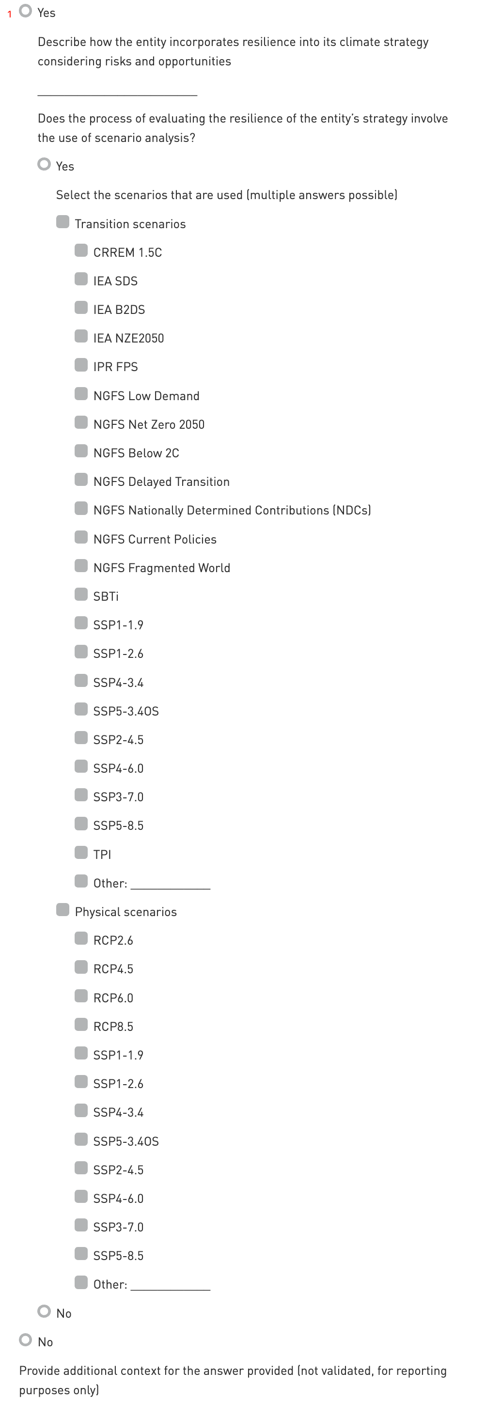Tick the SBTi checkbox
The image size is (502, 1402).
pyautogui.click(x=81, y=594)
